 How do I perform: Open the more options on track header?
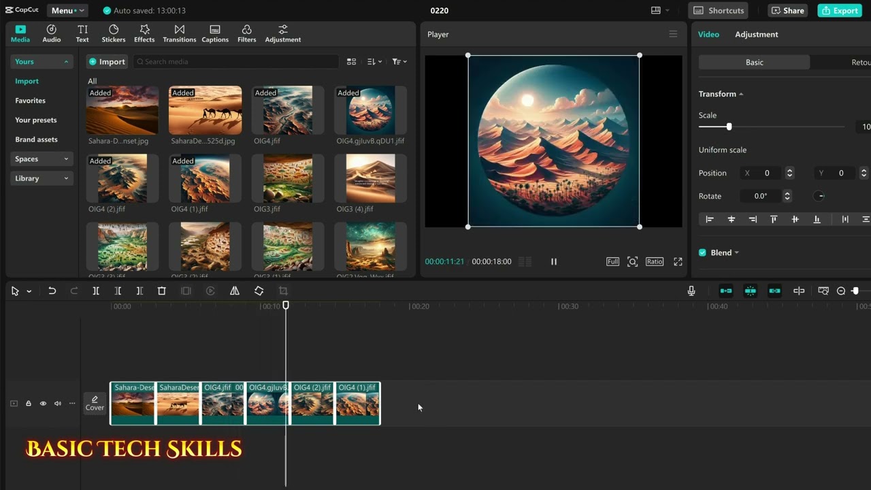72,404
